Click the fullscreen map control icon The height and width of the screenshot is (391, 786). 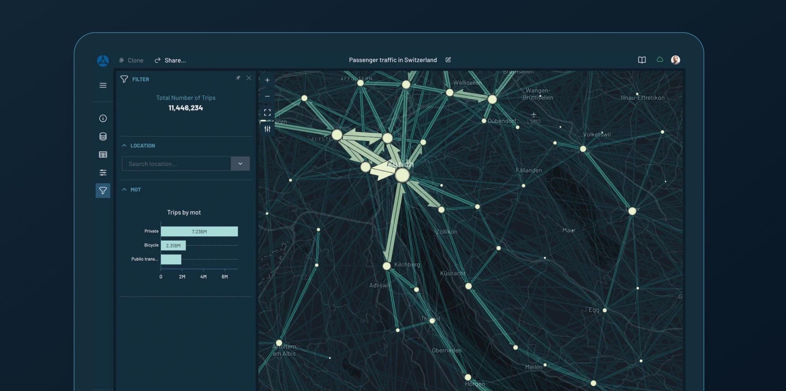tap(267, 112)
